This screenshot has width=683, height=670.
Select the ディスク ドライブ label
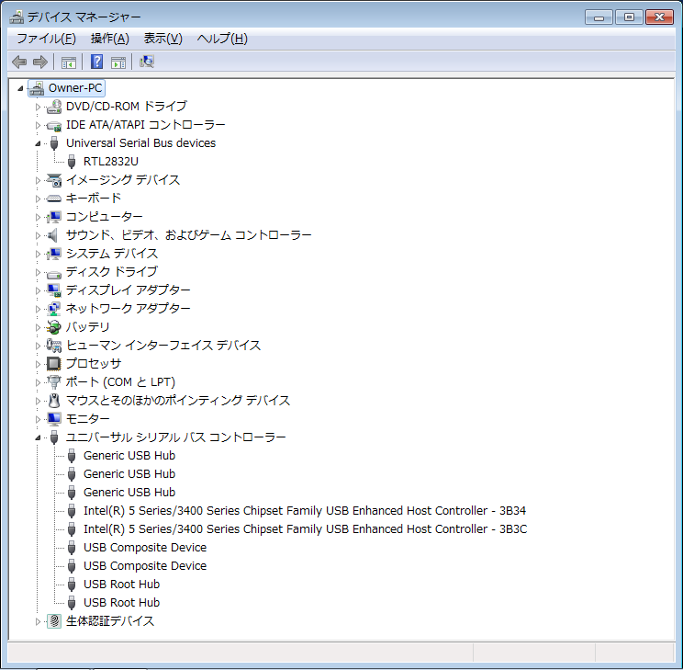point(111,272)
